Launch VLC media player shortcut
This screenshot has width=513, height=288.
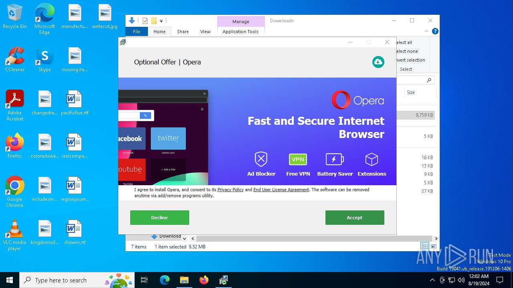click(x=15, y=235)
